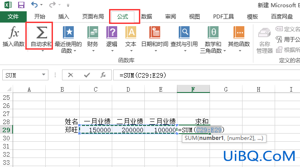Click the 用于公式 button

(x=288, y=40)
